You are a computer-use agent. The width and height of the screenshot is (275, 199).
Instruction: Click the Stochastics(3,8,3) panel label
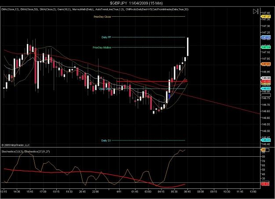pyautogui.click(x=12, y=151)
